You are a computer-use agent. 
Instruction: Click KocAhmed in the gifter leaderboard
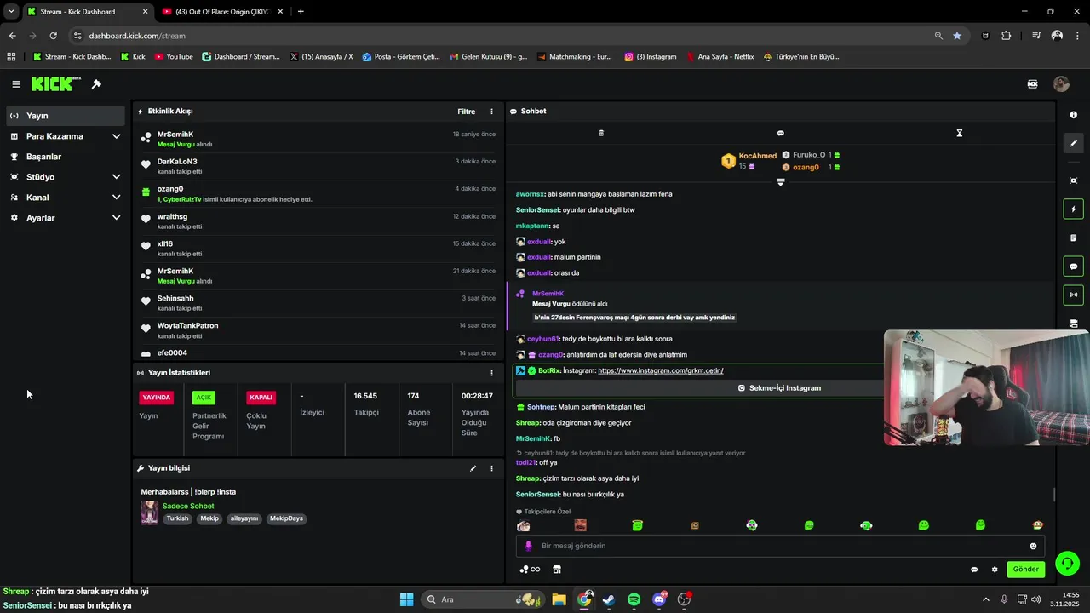point(757,156)
